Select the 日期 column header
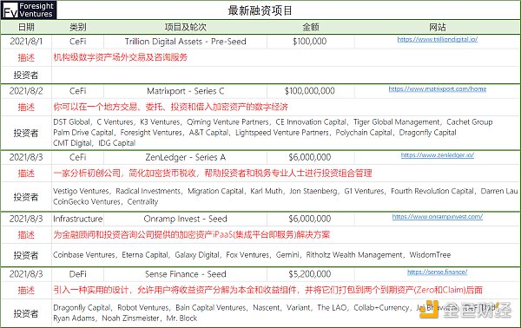Image resolution: width=521 pixels, height=328 pixels. point(26,27)
